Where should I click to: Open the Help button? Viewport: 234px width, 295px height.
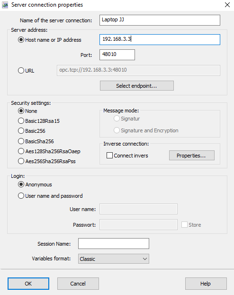[x=206, y=284]
